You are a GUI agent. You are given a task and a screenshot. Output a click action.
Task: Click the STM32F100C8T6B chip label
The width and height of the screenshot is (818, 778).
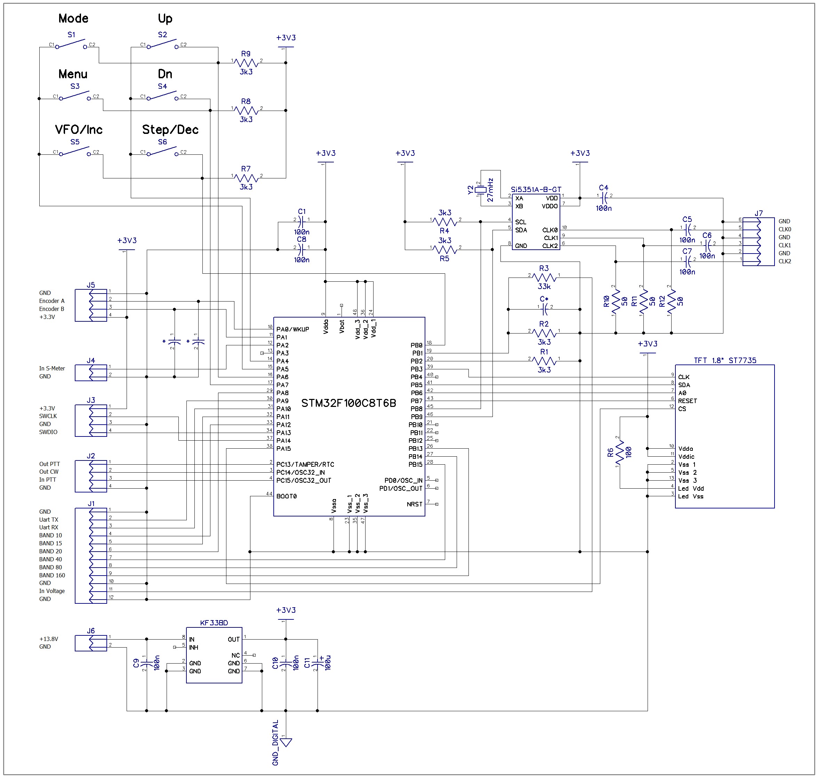(348, 403)
